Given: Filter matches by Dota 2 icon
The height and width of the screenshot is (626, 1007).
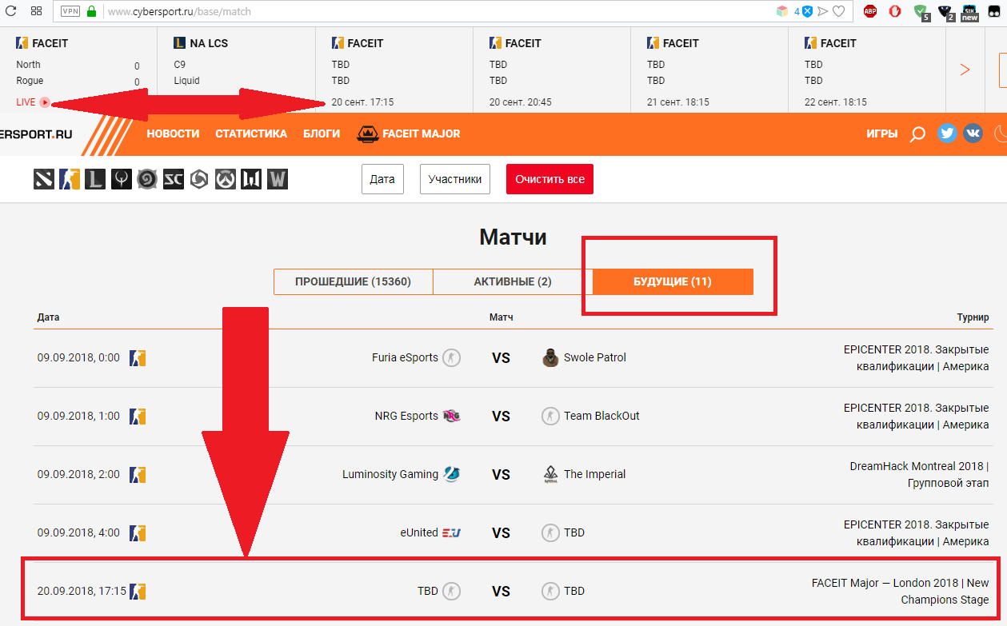Looking at the screenshot, I should 44,179.
